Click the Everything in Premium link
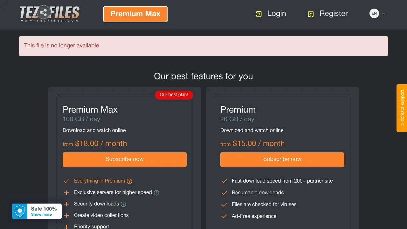407x229 pixels. point(100,181)
